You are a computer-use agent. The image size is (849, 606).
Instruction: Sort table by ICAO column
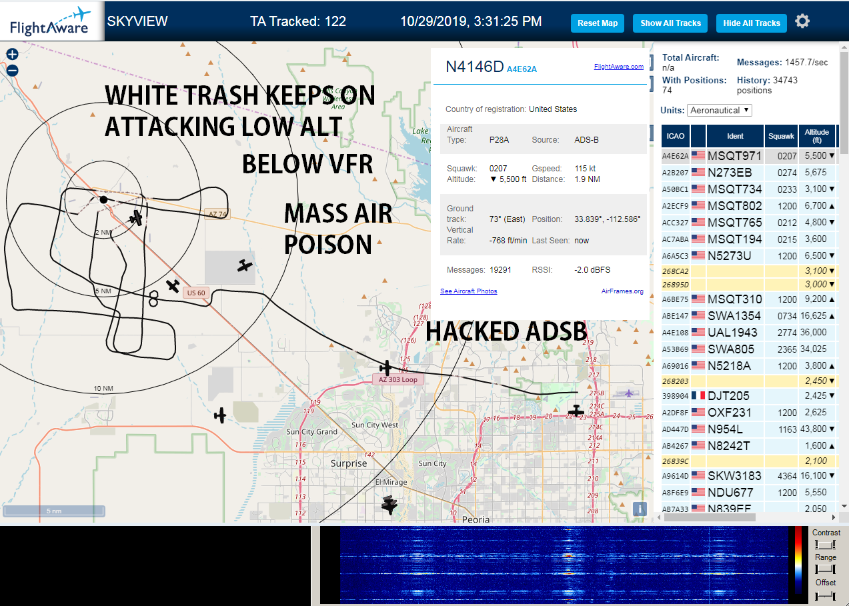point(676,136)
